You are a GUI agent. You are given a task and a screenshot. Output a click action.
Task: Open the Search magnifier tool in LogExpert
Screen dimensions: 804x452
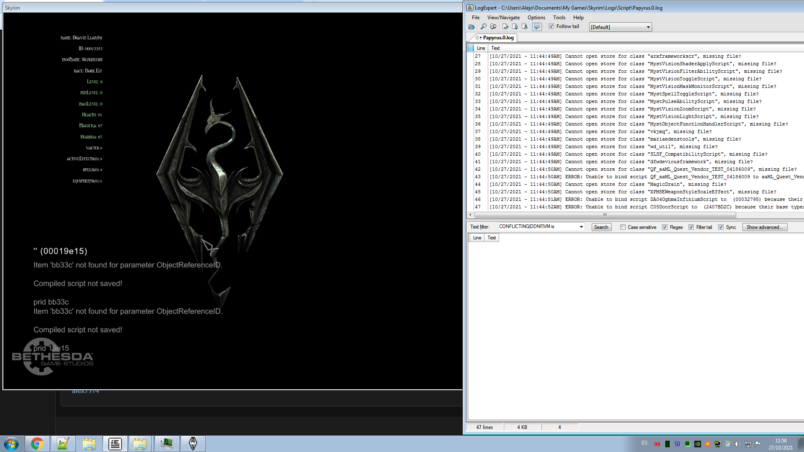pos(483,27)
